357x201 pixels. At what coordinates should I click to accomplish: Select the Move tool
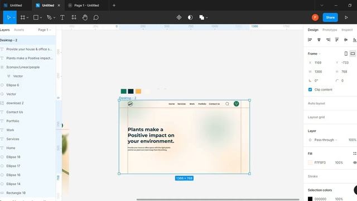tap(9, 17)
